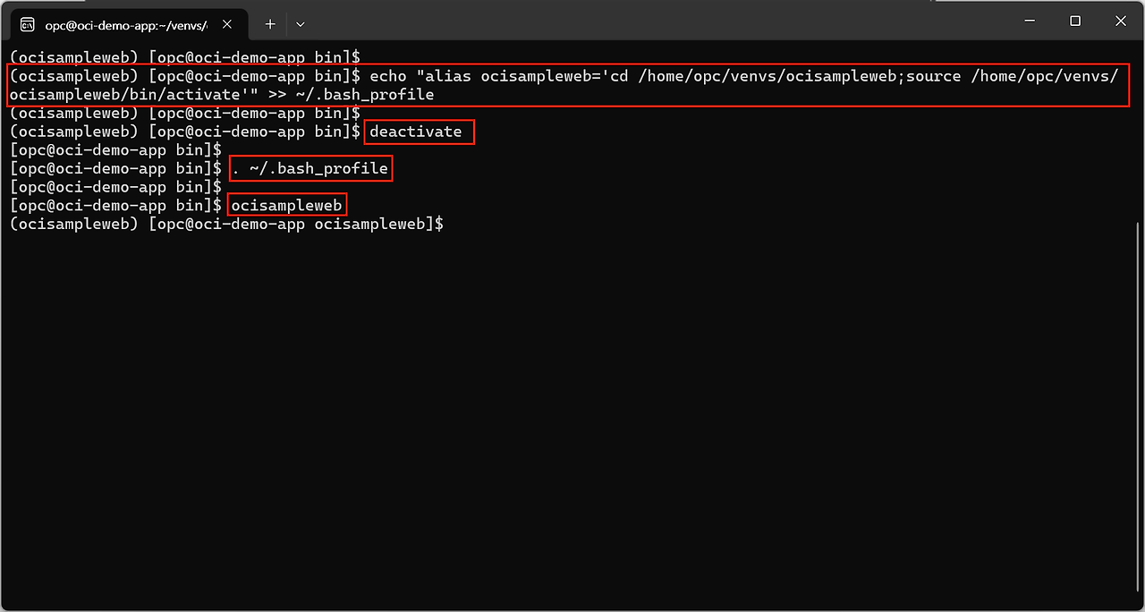Click the terminal icon in the tab
1145x612 pixels.
[x=28, y=24]
